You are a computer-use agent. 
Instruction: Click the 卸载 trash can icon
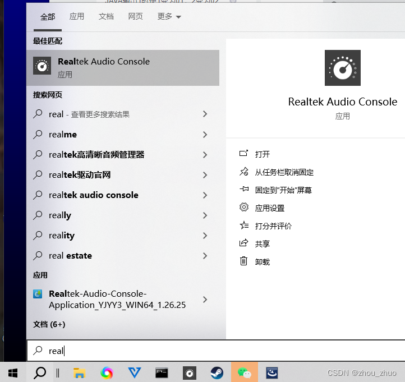pos(243,261)
